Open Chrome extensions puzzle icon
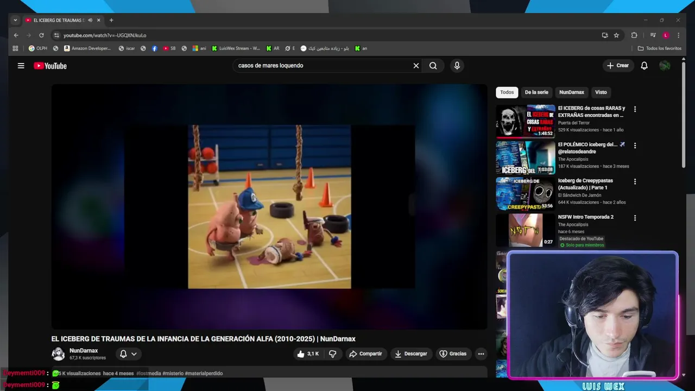695x391 pixels. [634, 35]
